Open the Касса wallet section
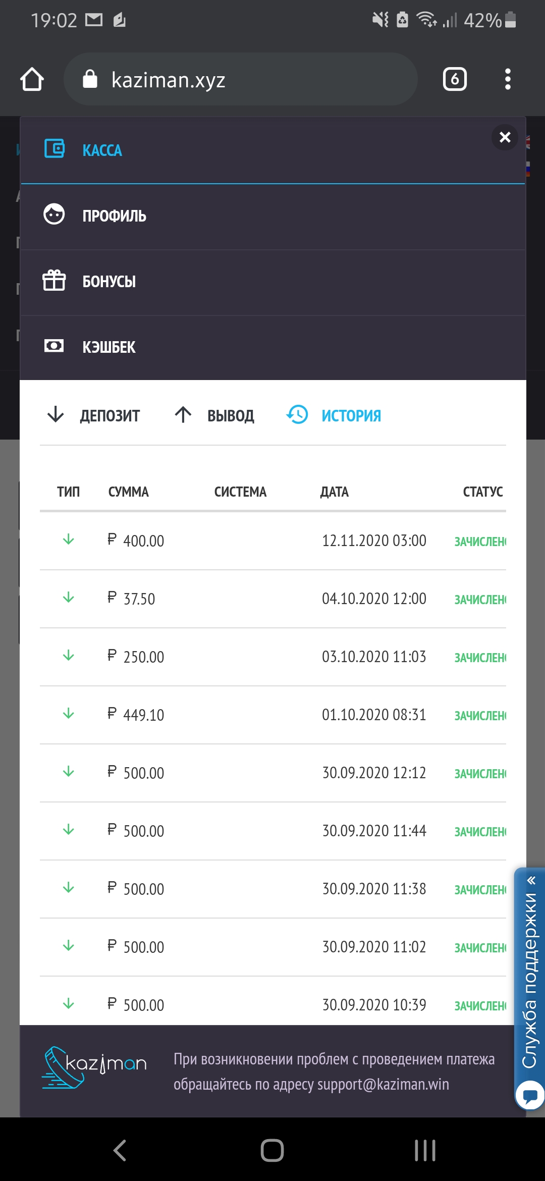Viewport: 545px width, 1181px height. point(102,150)
